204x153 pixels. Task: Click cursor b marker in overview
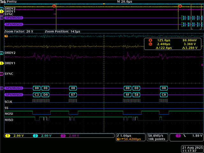pos(54,6)
